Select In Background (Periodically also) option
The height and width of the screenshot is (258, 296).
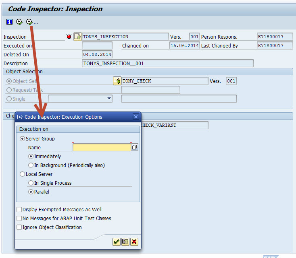point(31,165)
